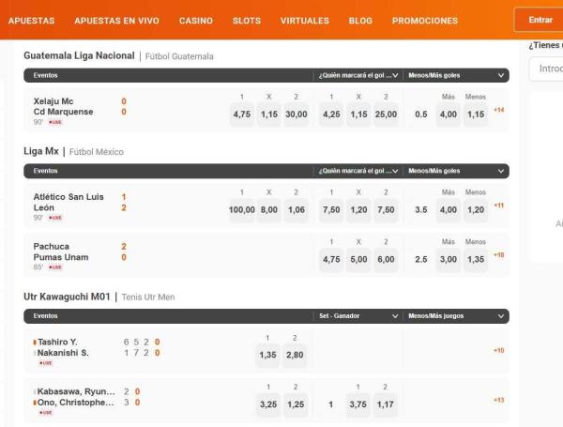Open the PROMOCIONES page
Image resolution: width=563 pixels, height=427 pixels.
(425, 21)
